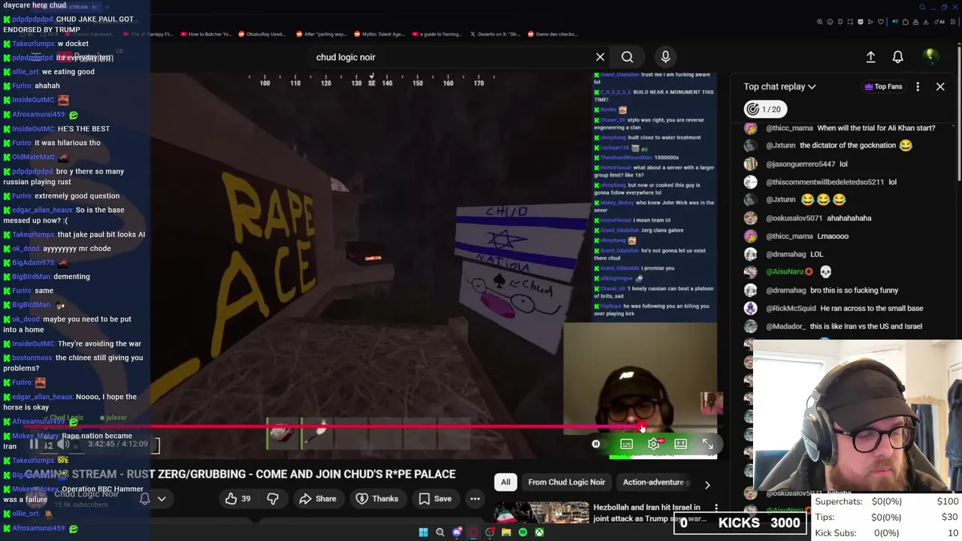Save the video to a playlist
The image size is (962, 541).
435,498
